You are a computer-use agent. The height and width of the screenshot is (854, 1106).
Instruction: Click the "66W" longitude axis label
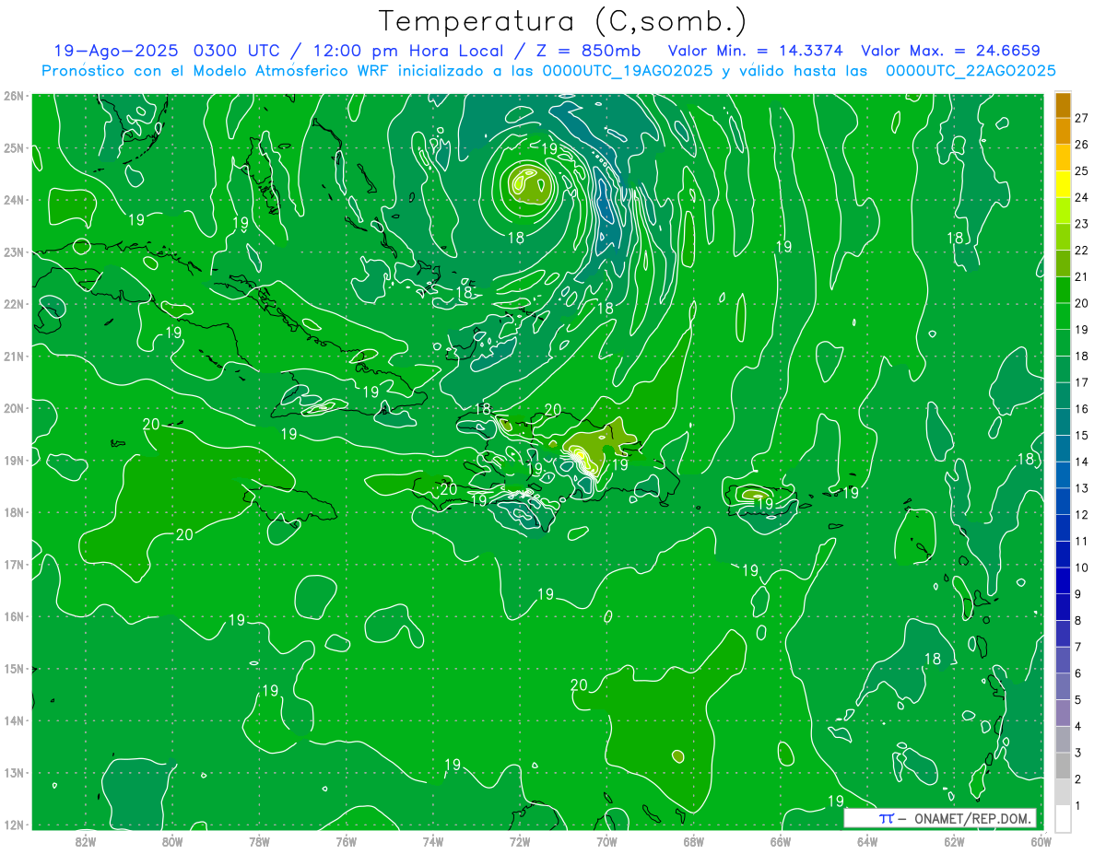tap(780, 840)
